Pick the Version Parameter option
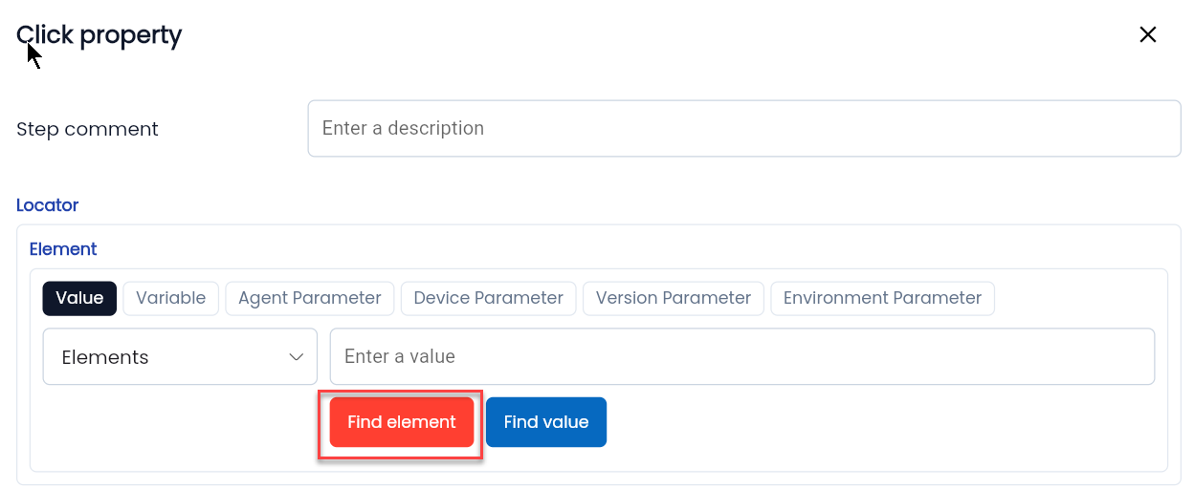This screenshot has height=489, width=1194. click(x=674, y=298)
